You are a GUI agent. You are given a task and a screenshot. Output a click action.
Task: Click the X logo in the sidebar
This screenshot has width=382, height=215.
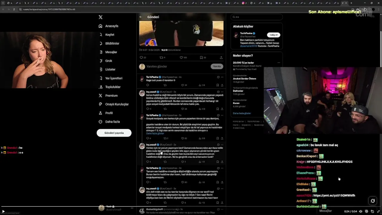pyautogui.click(x=101, y=17)
